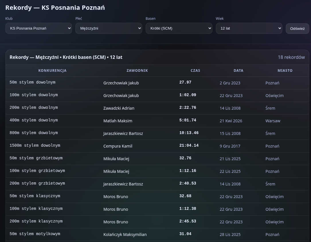Click the MIASTO column header
Screen dimensions: 311x242
click(285, 71)
